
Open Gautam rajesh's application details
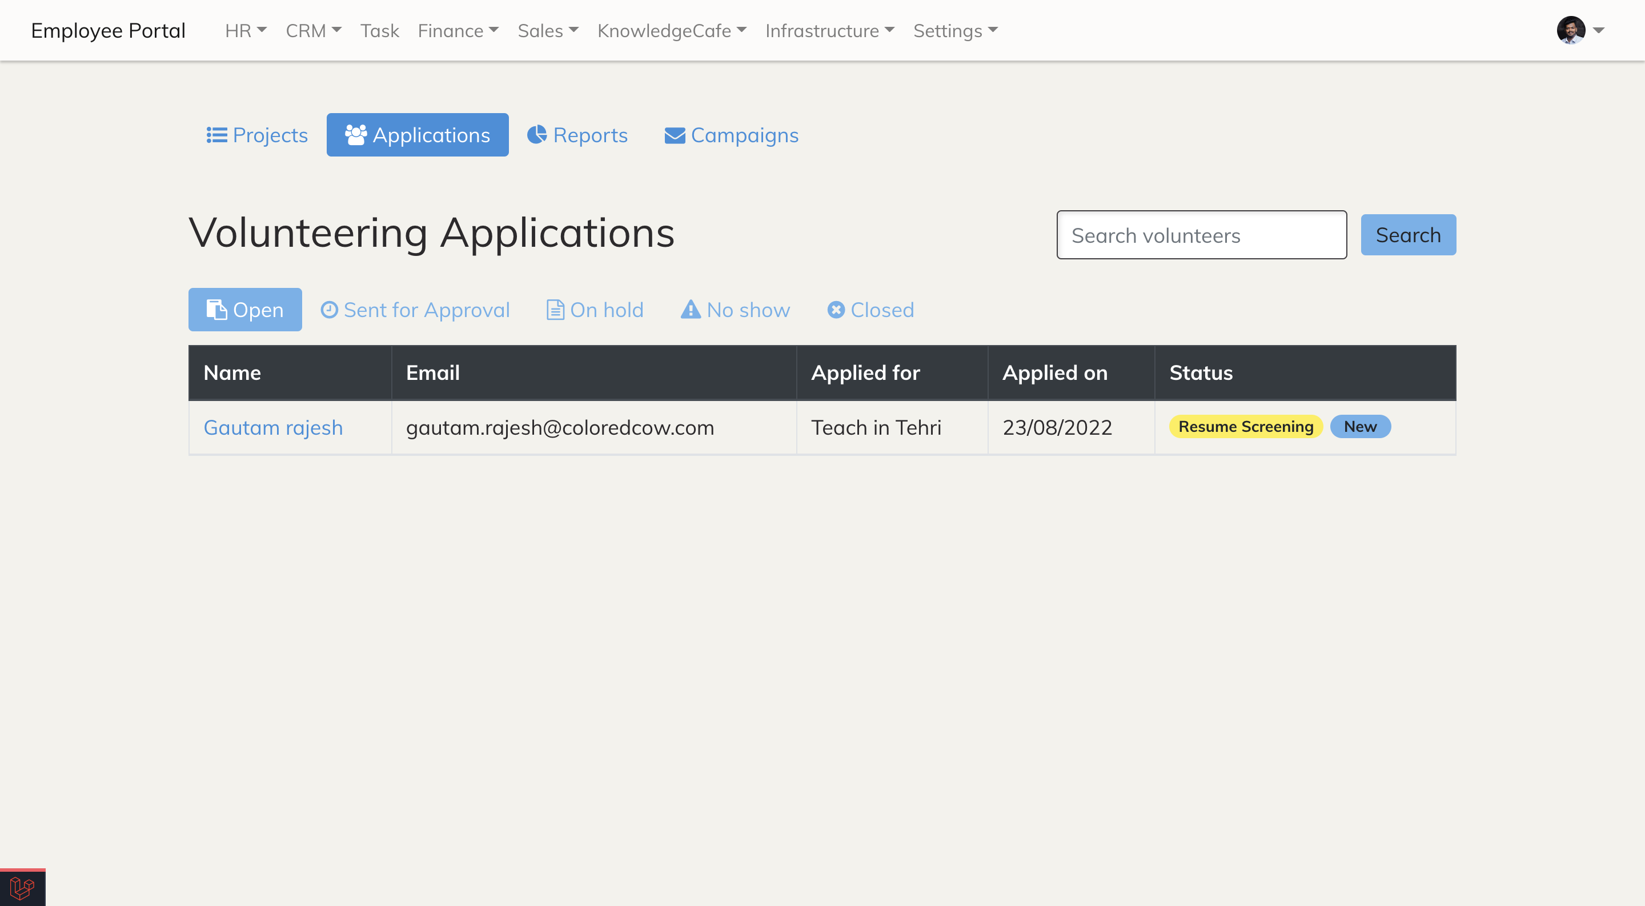[274, 427]
